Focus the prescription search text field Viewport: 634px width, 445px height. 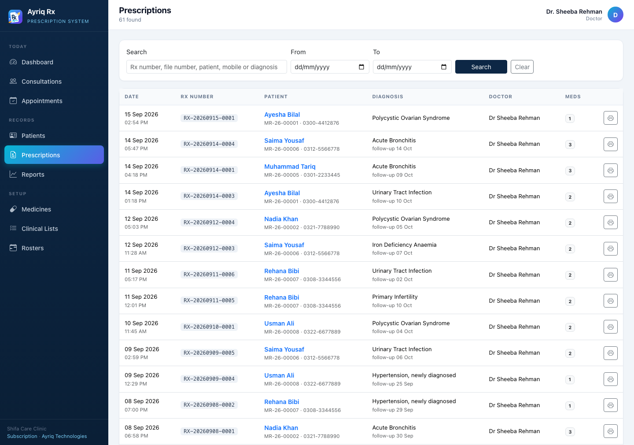tap(206, 67)
